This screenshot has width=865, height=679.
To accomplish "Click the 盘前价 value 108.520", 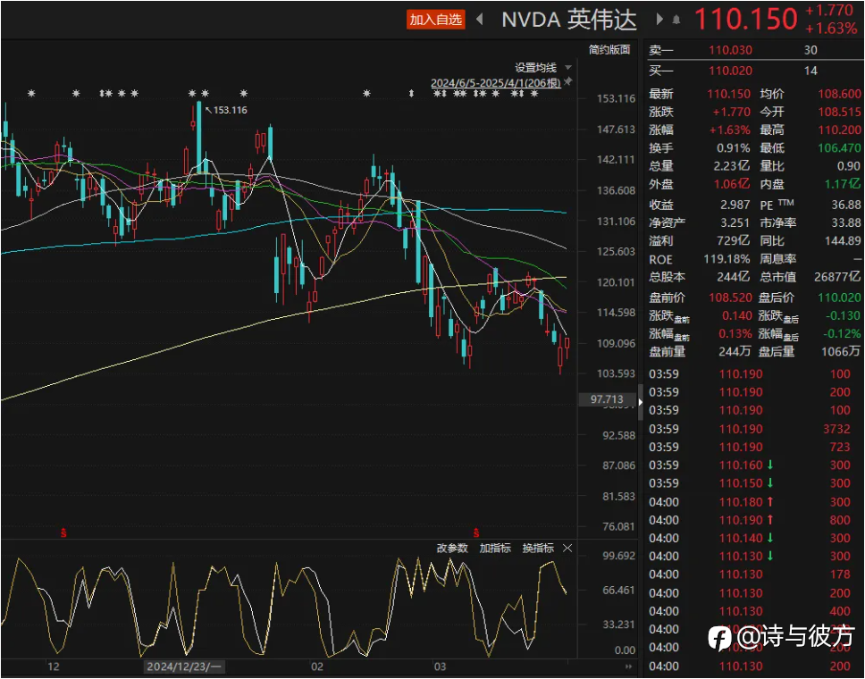I will tap(730, 298).
